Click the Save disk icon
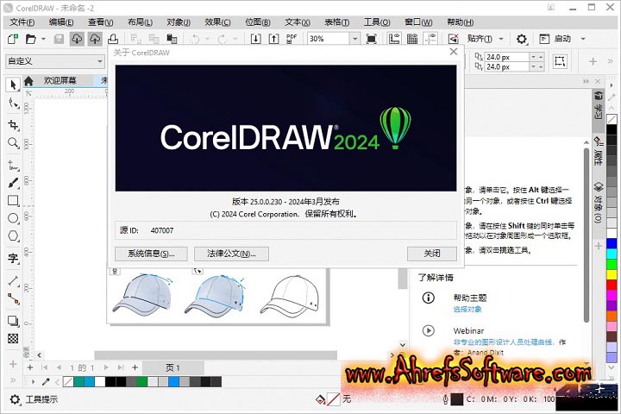Viewport: 621px width, 414px height. [x=59, y=39]
